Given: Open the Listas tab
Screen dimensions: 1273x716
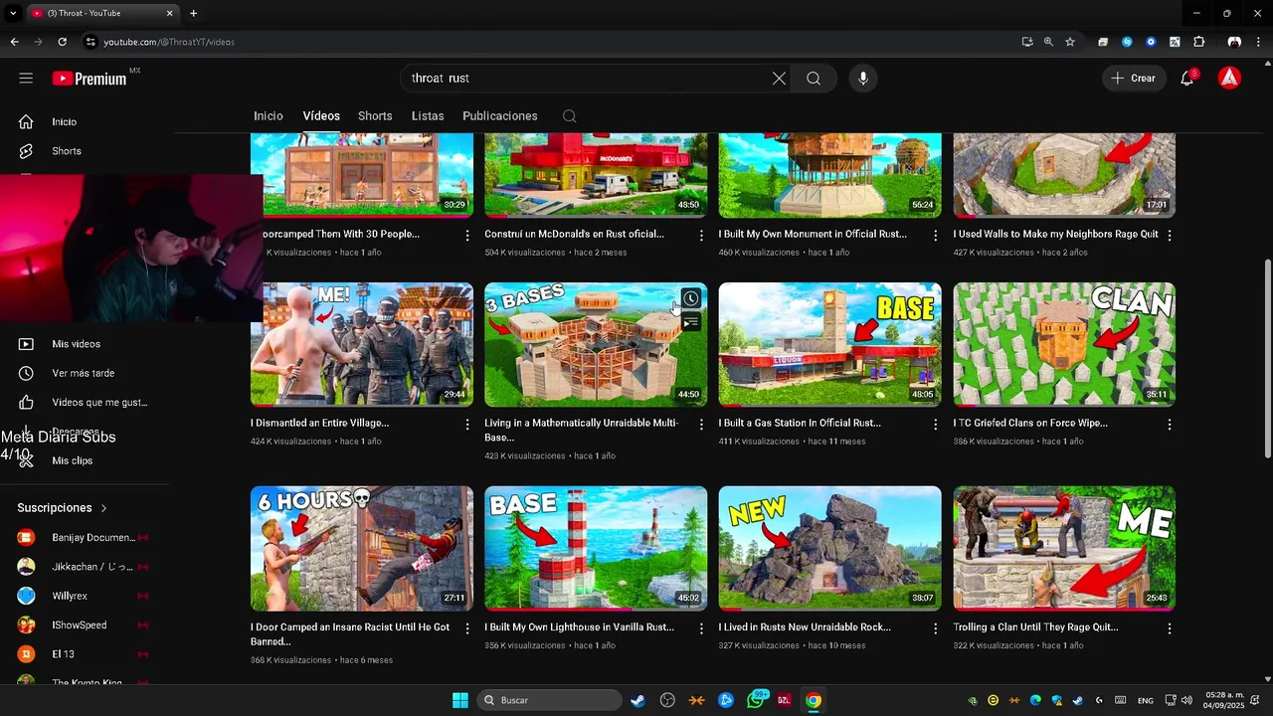Looking at the screenshot, I should click(428, 116).
